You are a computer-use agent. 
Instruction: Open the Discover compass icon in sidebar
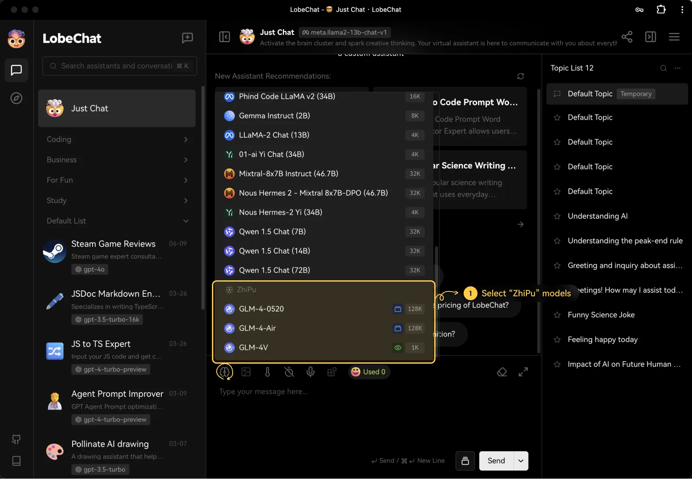pos(16,98)
